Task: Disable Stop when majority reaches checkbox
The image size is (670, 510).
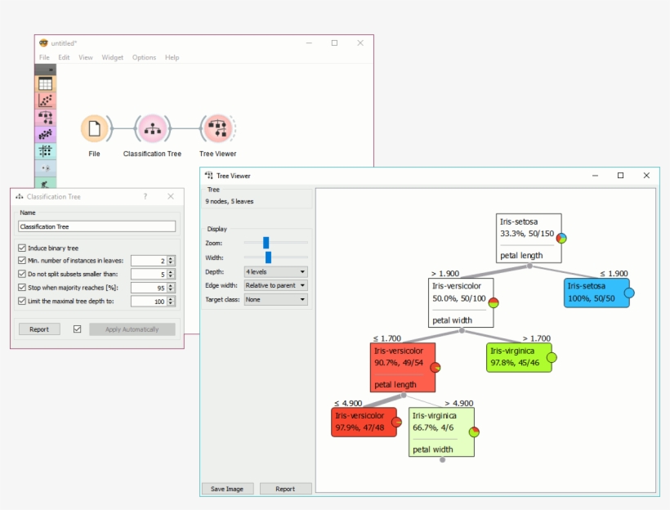Action: coord(22,288)
